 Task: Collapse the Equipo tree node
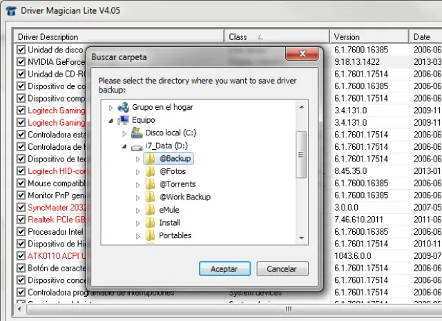[x=112, y=120]
